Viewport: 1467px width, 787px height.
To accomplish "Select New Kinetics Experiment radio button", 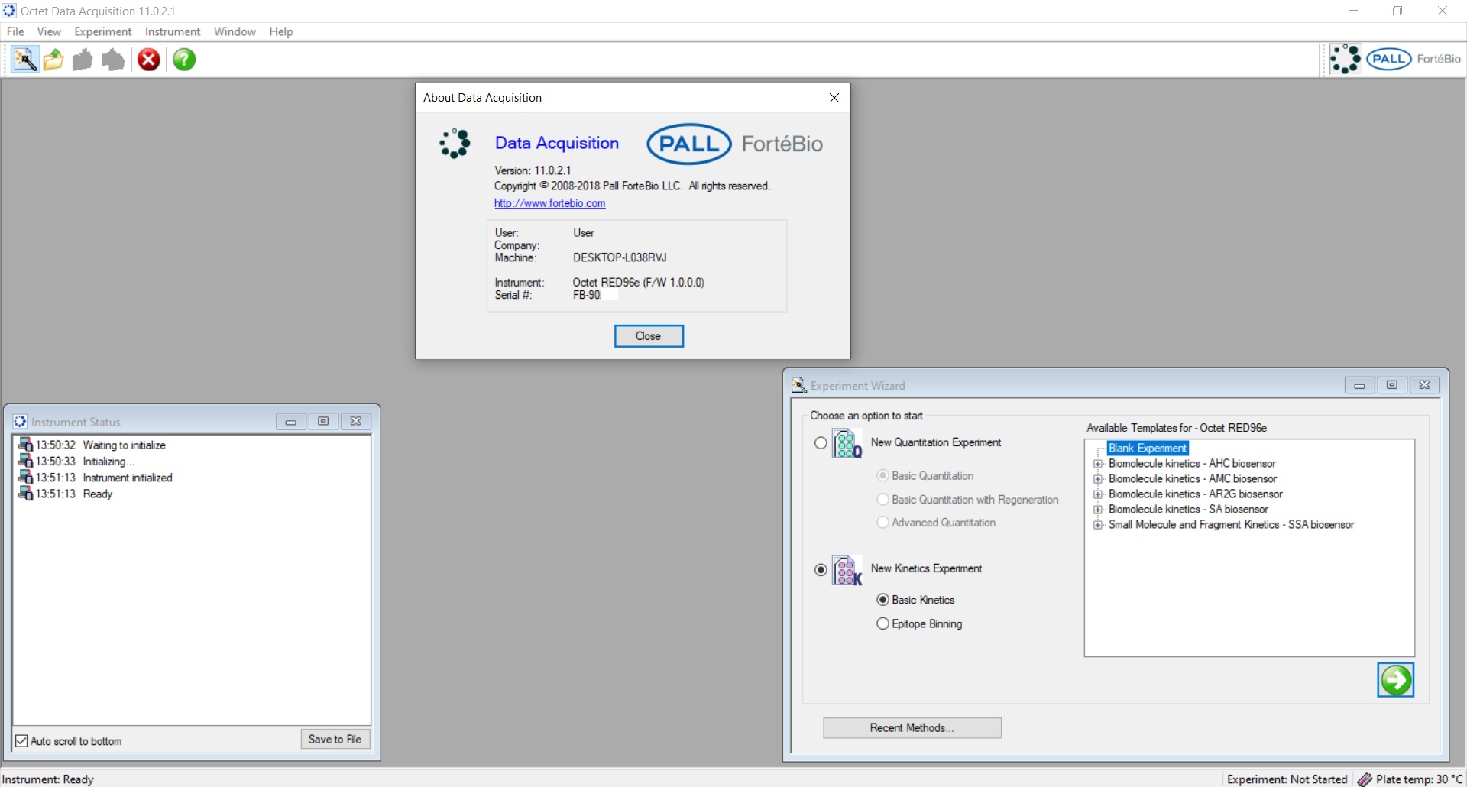I will pyautogui.click(x=821, y=570).
